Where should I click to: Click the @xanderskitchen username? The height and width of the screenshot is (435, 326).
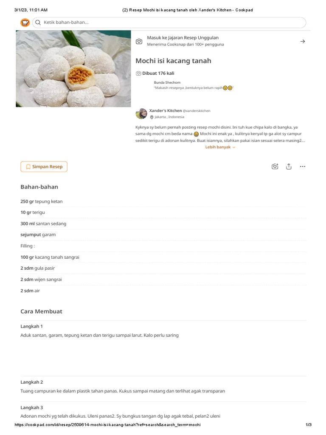[x=197, y=111]
